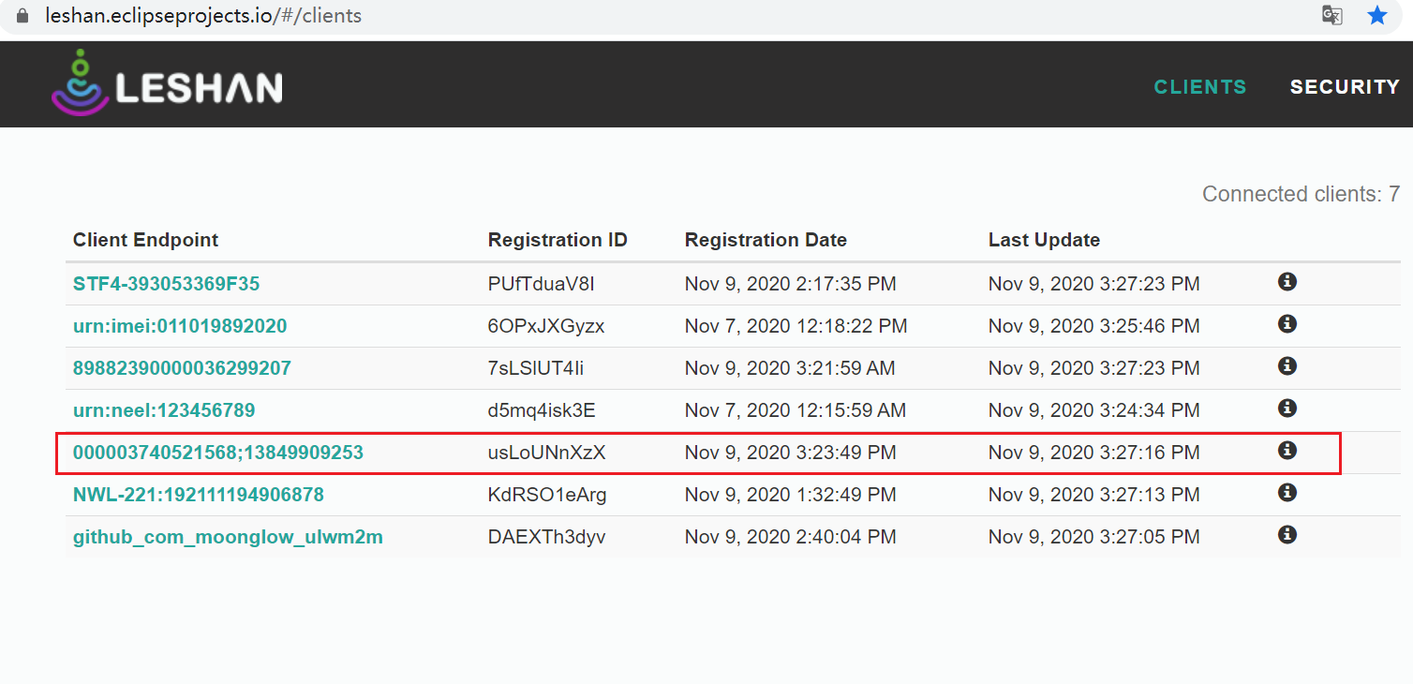Open client github_com_moonglow_ulwm2m
Viewport: 1413px width, 684px height.
coord(228,536)
